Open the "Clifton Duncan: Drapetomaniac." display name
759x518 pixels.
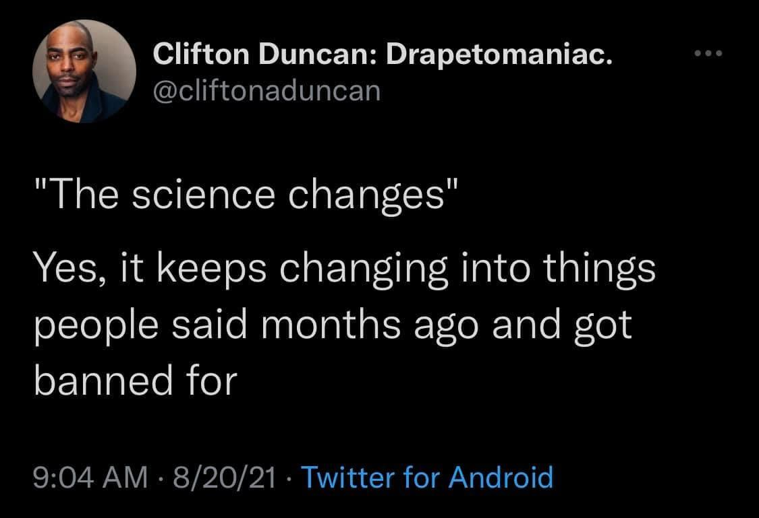[x=384, y=57]
